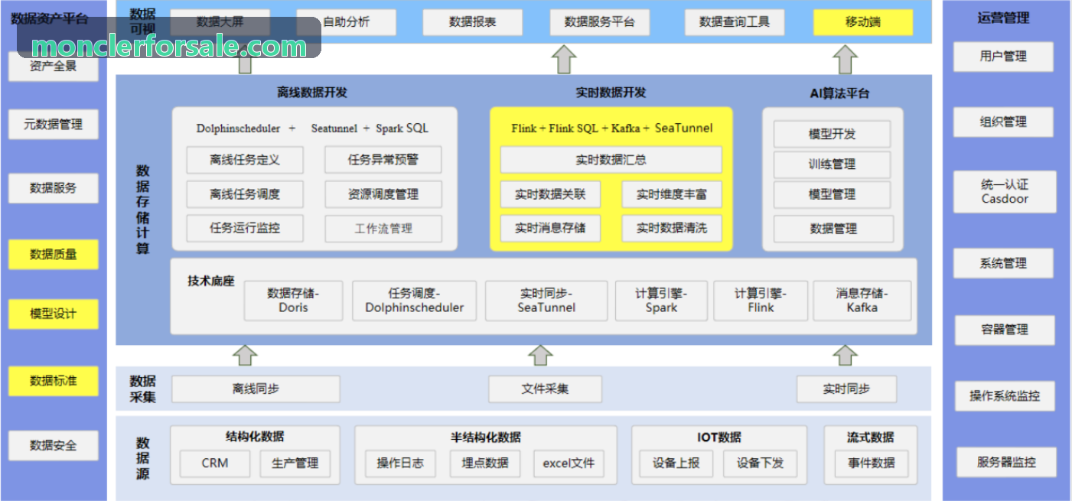
Task: Select 用户管理 under 运营管理
Action: click(1003, 57)
